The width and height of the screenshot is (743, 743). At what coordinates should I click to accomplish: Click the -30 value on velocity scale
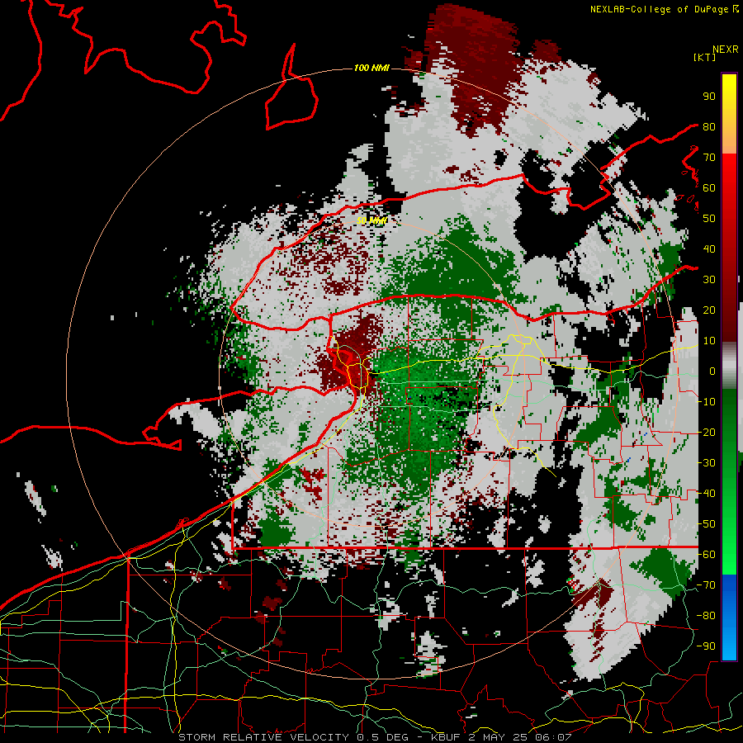[x=706, y=462]
